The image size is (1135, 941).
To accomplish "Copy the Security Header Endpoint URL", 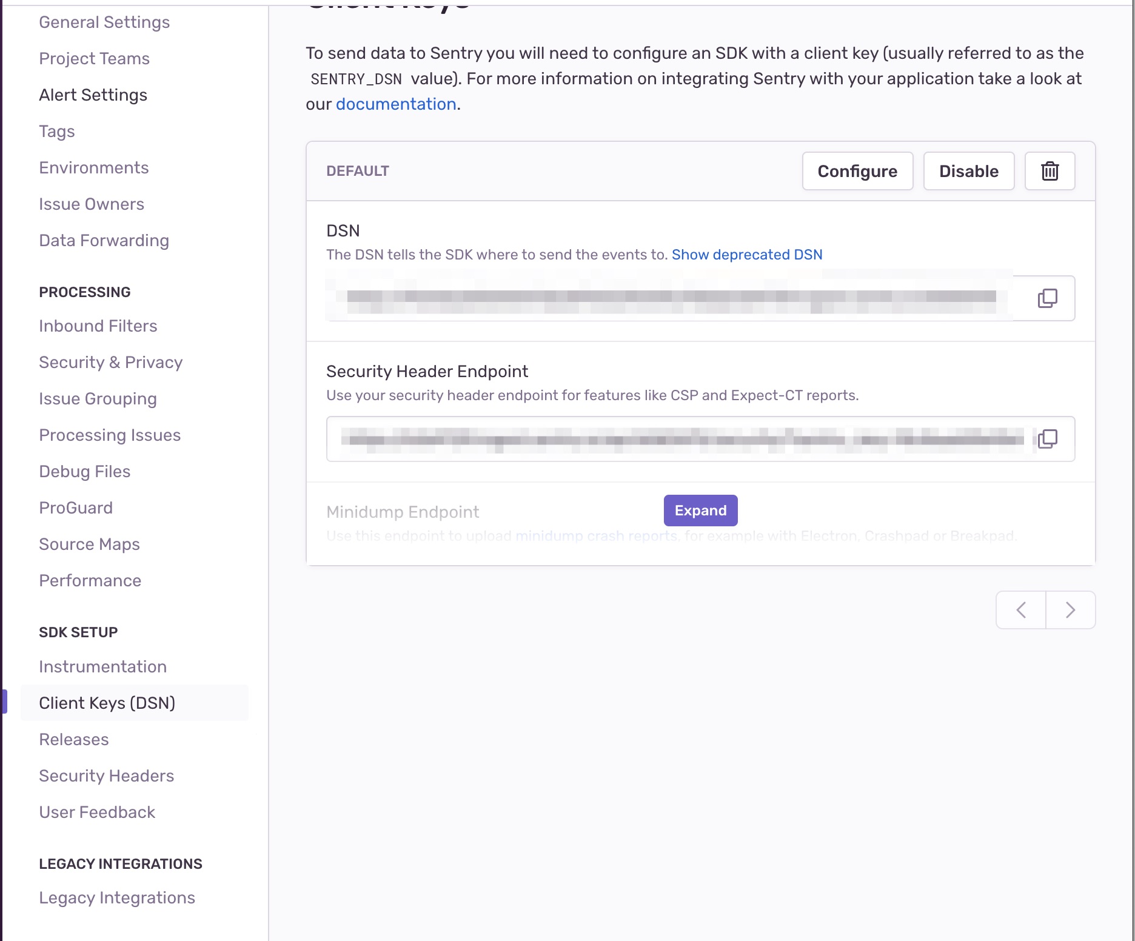I will click(1047, 439).
